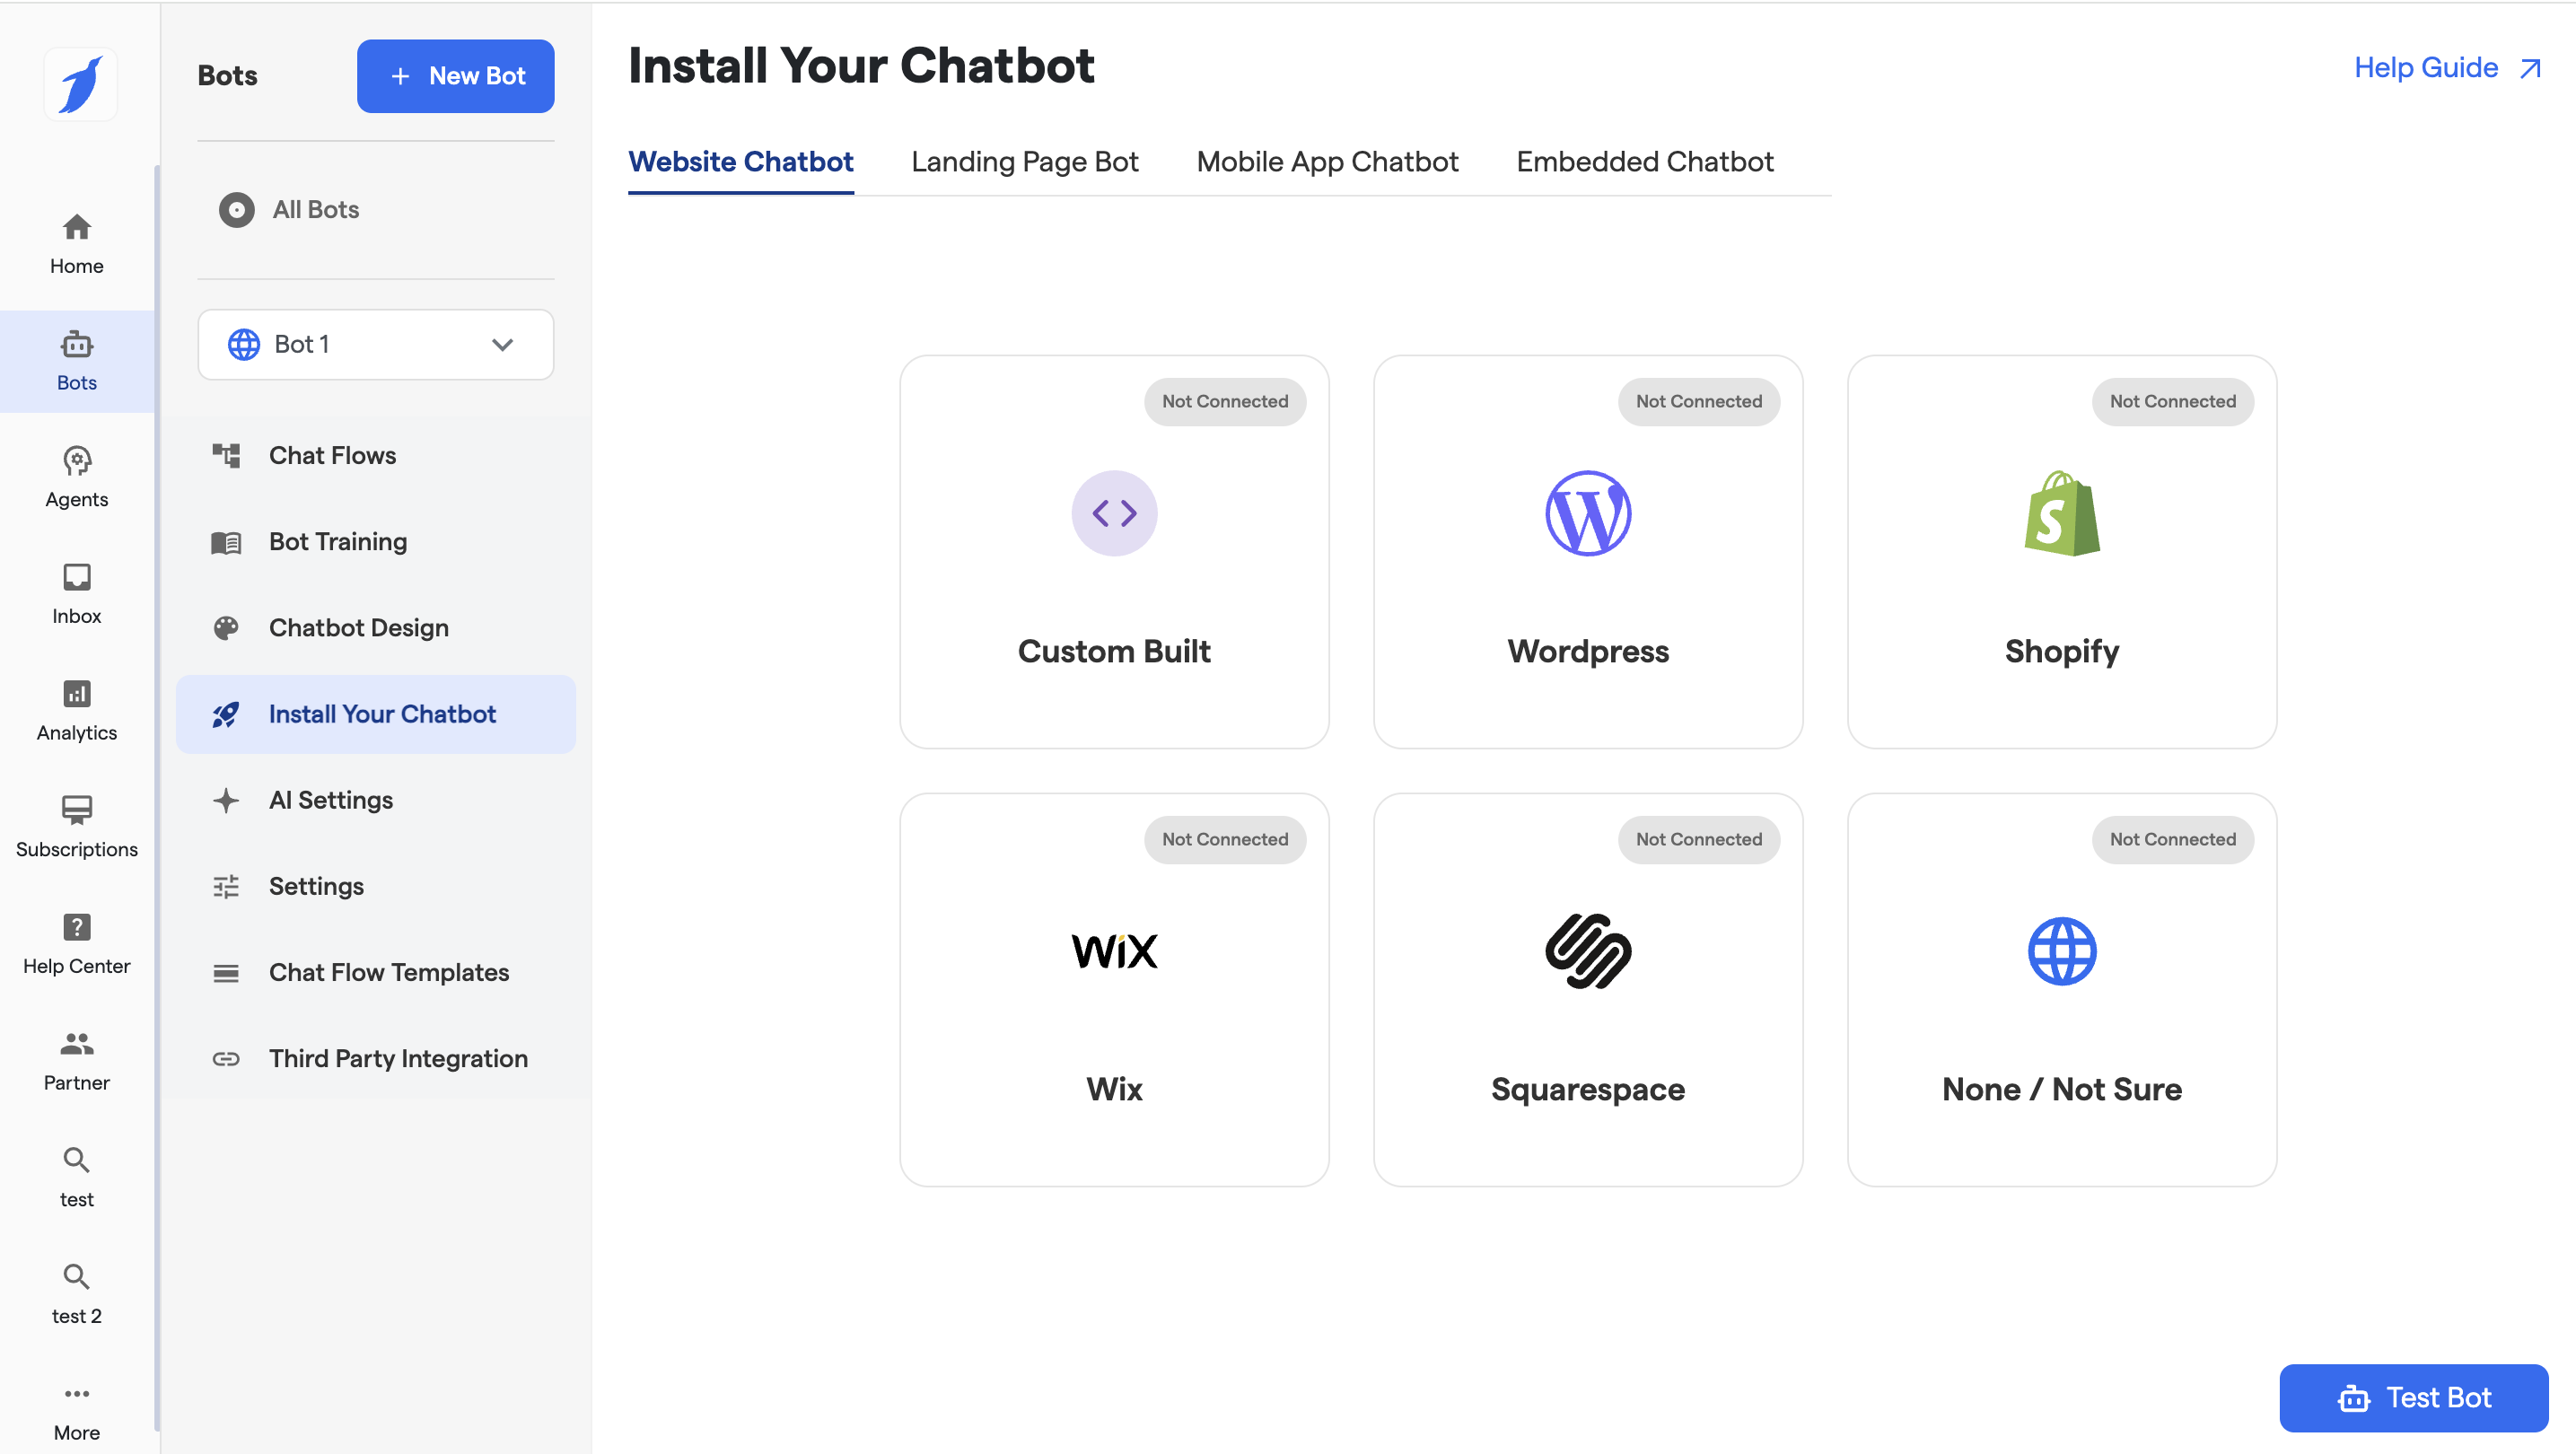Open the Help Guide link
Image resolution: width=2576 pixels, height=1454 pixels.
(2444, 68)
